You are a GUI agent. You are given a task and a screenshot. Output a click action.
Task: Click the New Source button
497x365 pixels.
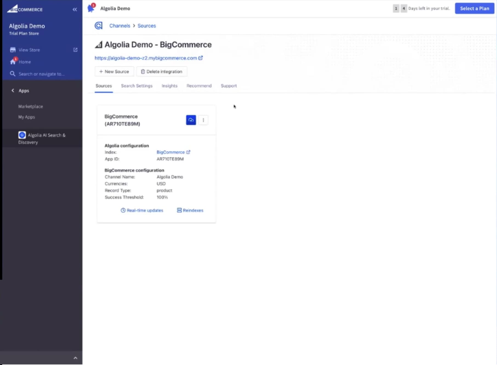click(x=114, y=72)
